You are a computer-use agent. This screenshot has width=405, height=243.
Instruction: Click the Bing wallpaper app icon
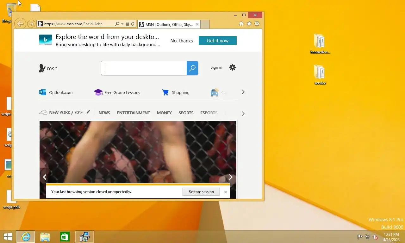tap(46, 40)
